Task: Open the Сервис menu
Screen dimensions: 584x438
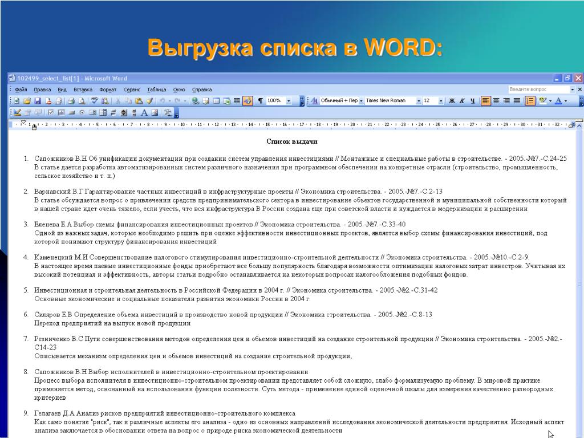Action: 132,90
